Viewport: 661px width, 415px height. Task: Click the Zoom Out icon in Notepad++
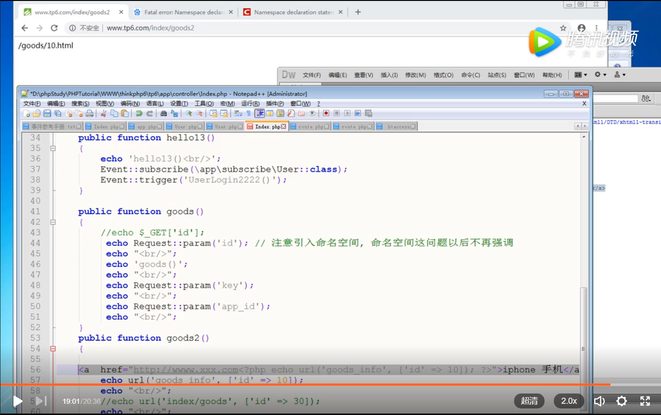point(199,113)
